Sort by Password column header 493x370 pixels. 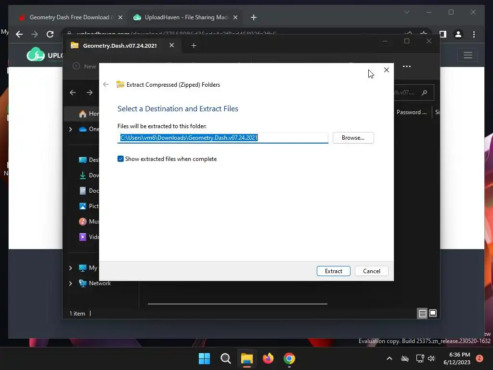(412, 112)
